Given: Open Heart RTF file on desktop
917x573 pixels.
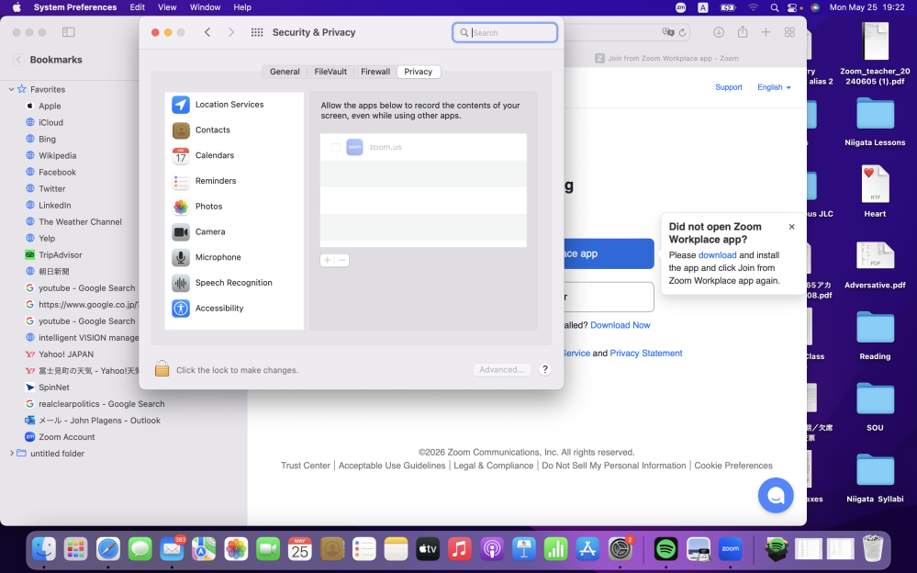Looking at the screenshot, I should point(875,191).
